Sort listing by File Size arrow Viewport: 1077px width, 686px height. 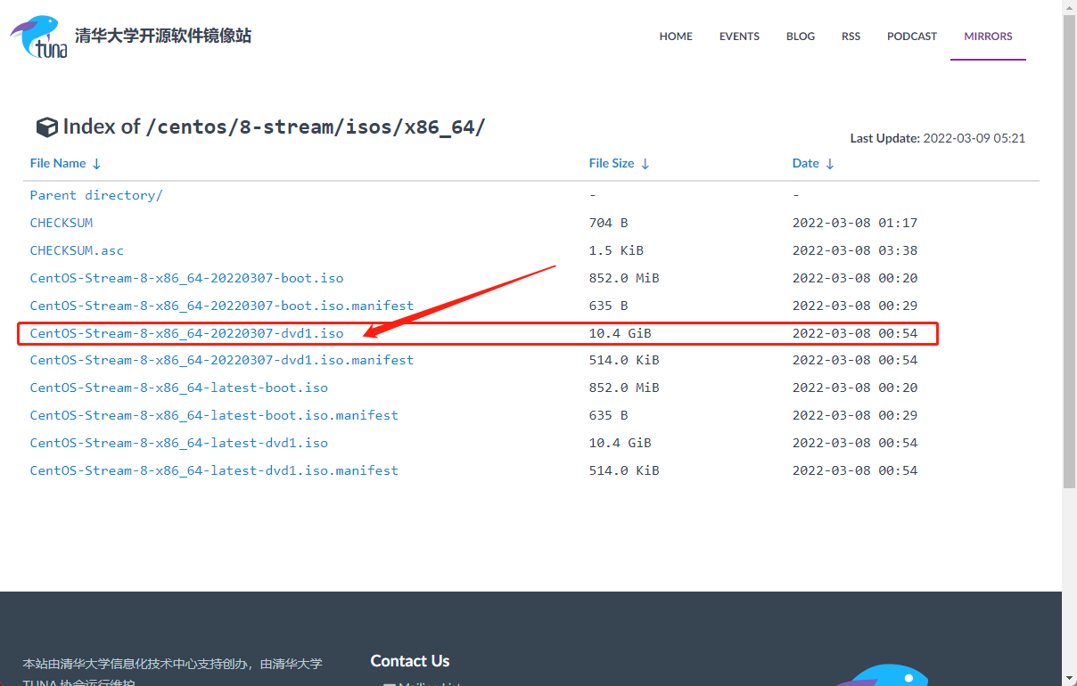(x=645, y=164)
